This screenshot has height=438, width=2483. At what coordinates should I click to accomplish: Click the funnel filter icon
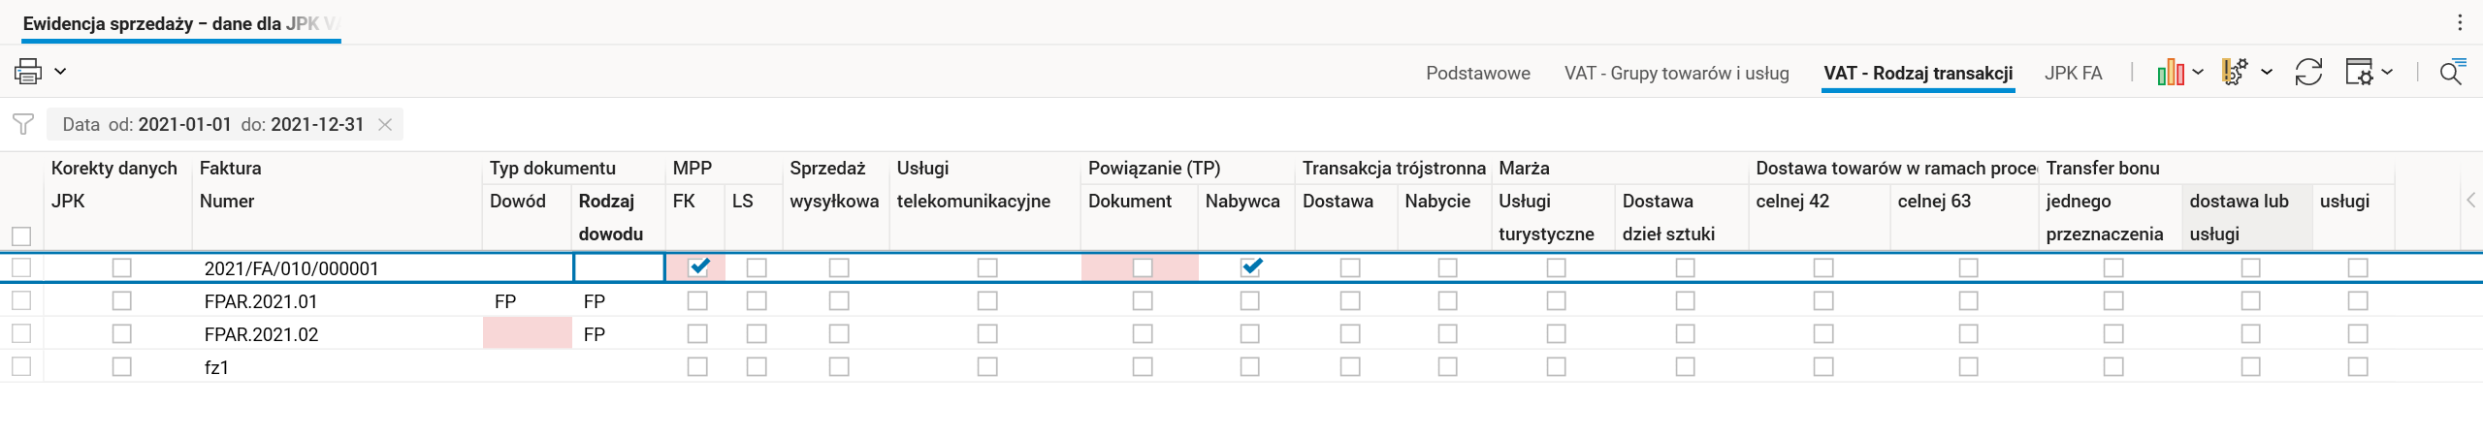point(23,124)
